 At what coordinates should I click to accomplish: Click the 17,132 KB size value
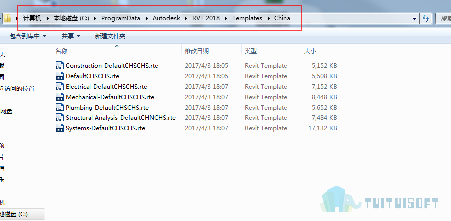pos(322,128)
